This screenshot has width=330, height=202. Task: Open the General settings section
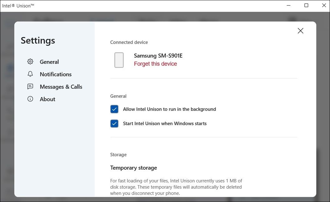(x=49, y=62)
